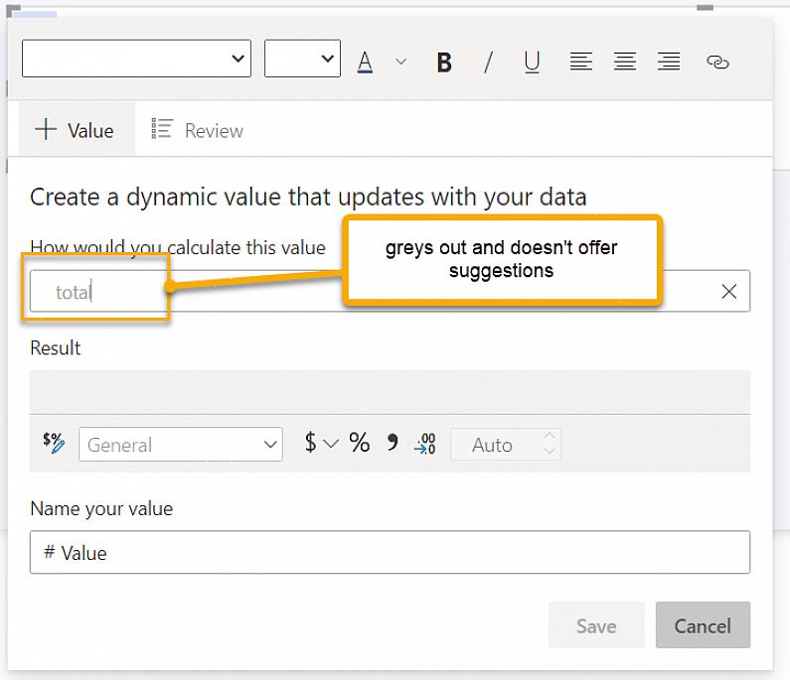The height and width of the screenshot is (680, 790).
Task: Click the Name your value text field
Action: coord(390,553)
